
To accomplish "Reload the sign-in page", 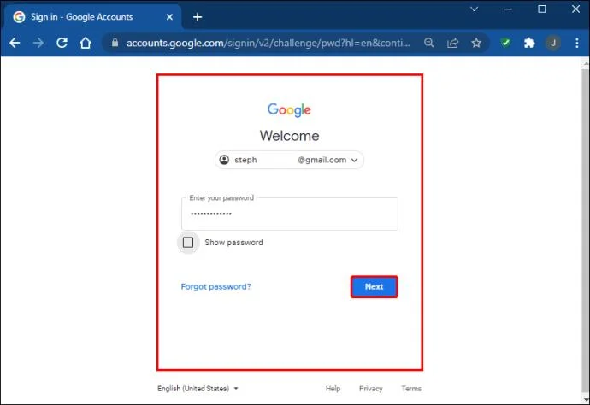I will [x=62, y=43].
